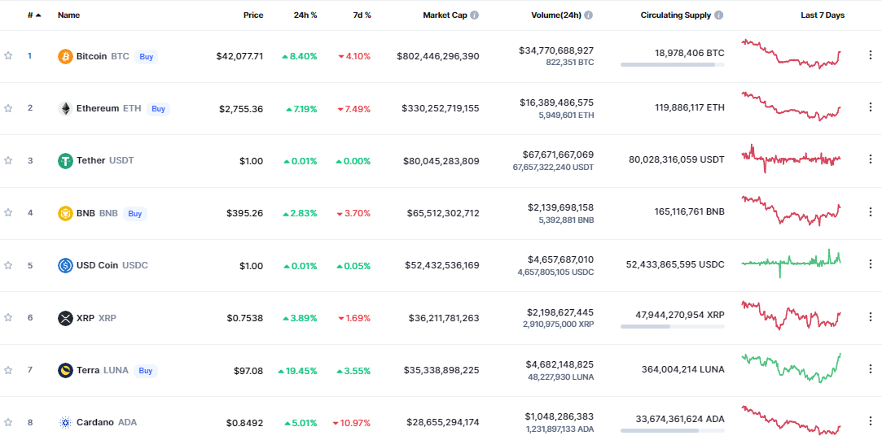This screenshot has width=882, height=440.
Task: Click the BNB logo icon
Action: (x=65, y=214)
